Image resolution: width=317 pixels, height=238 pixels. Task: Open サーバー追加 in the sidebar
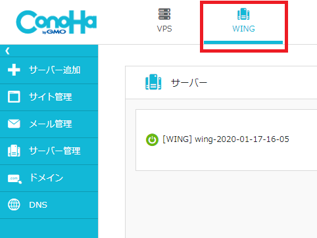point(49,70)
